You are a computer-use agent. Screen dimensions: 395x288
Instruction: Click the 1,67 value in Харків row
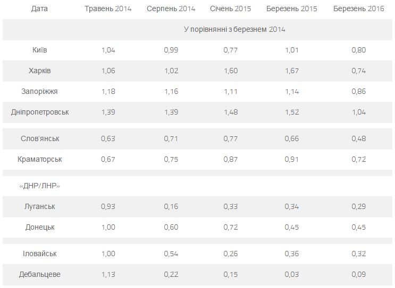coord(291,71)
